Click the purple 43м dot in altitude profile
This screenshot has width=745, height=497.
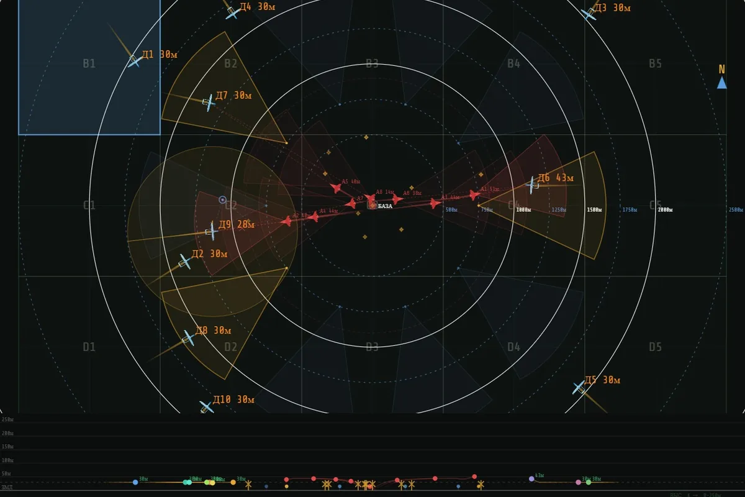(531, 478)
